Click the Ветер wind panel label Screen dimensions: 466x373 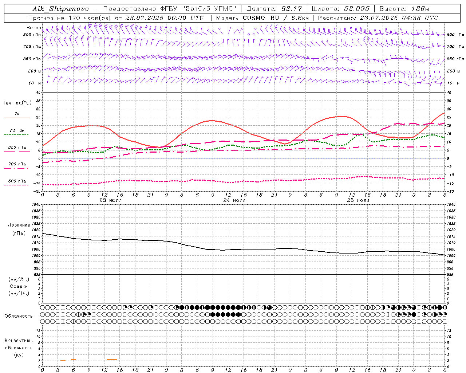33,28
